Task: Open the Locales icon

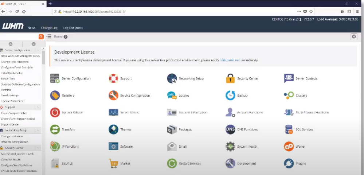Action: point(172,95)
